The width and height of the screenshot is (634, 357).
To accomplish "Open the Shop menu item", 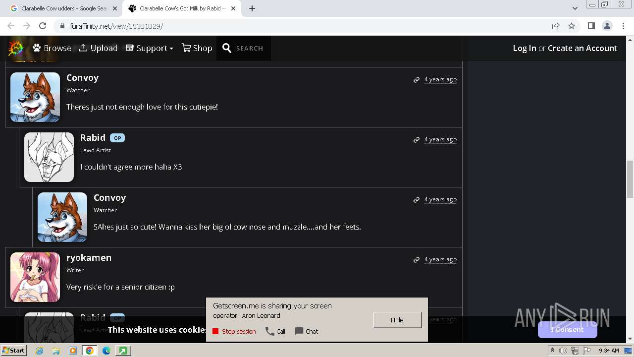I will (x=197, y=48).
